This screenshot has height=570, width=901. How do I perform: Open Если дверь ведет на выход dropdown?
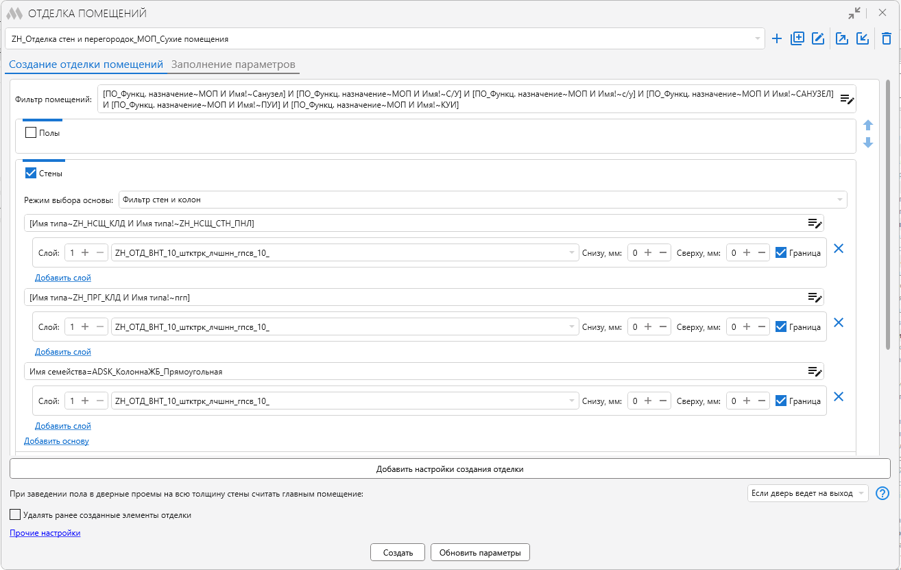tap(808, 493)
